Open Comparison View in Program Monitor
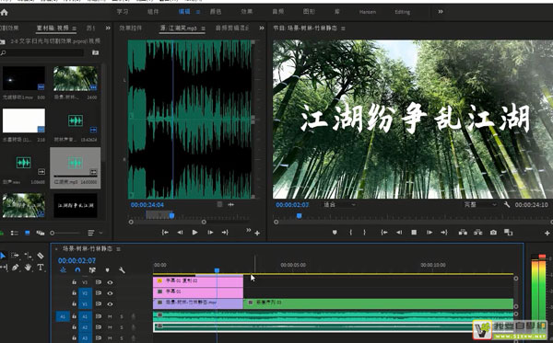The width and height of the screenshot is (553, 343). 508,232
